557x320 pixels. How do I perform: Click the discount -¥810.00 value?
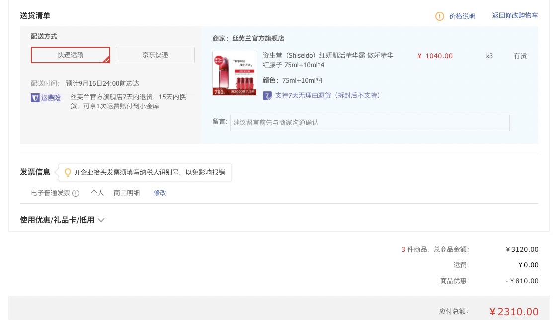pyautogui.click(x=522, y=281)
